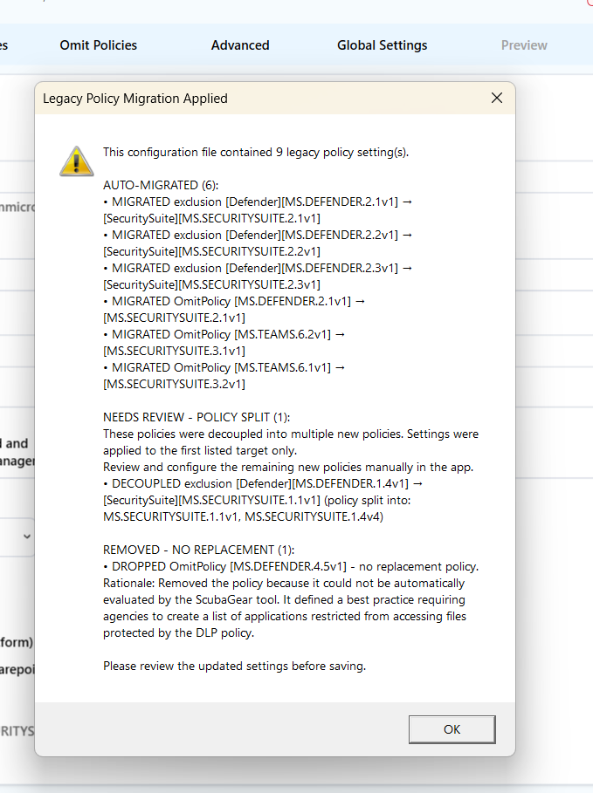Close the Legacy Policy Migration dialog

[x=497, y=98]
